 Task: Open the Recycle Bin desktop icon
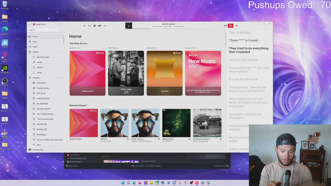5,5
